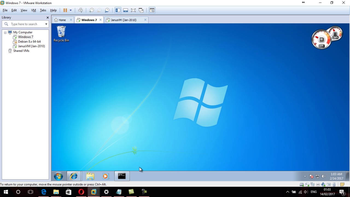The height and width of the screenshot is (197, 350).
Task: Open Action Center flag in guest tray
Action: (x=311, y=176)
